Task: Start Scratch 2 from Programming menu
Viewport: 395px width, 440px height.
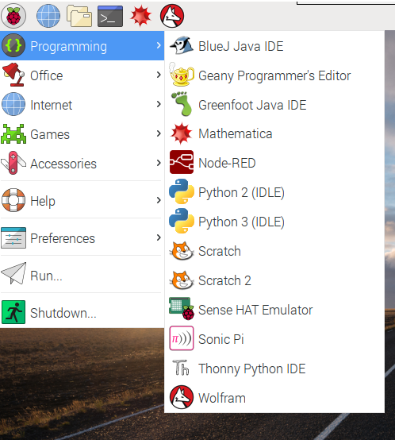Action: (274, 280)
